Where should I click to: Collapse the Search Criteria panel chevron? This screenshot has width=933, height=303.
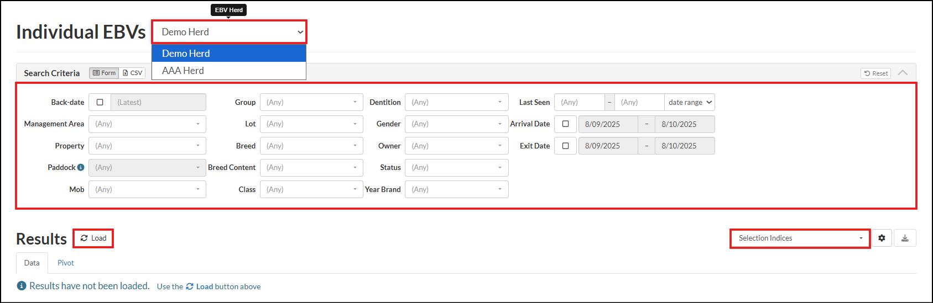click(x=903, y=73)
